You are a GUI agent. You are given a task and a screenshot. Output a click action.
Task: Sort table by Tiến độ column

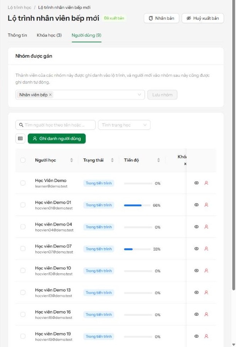(x=158, y=160)
